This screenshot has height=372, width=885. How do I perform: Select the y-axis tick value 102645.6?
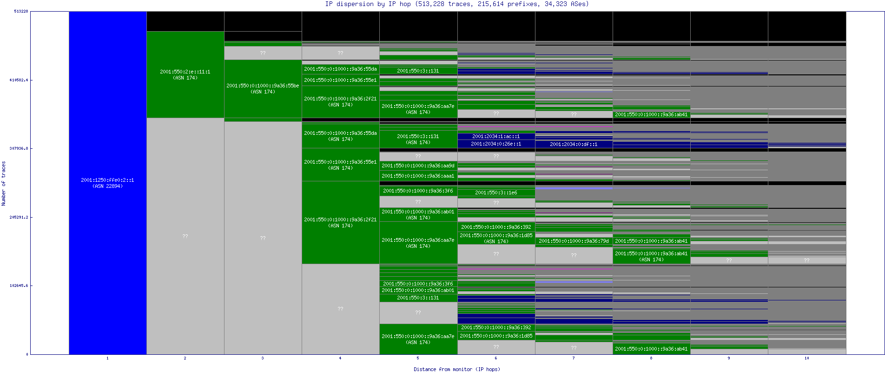[x=19, y=286]
